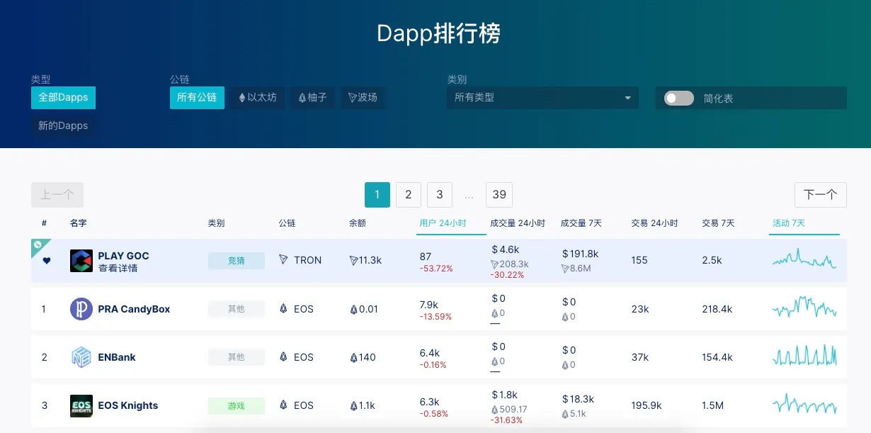This screenshot has width=871, height=433.
Task: Click the EOS chain icon in EOS Knights row
Action: coord(284,405)
